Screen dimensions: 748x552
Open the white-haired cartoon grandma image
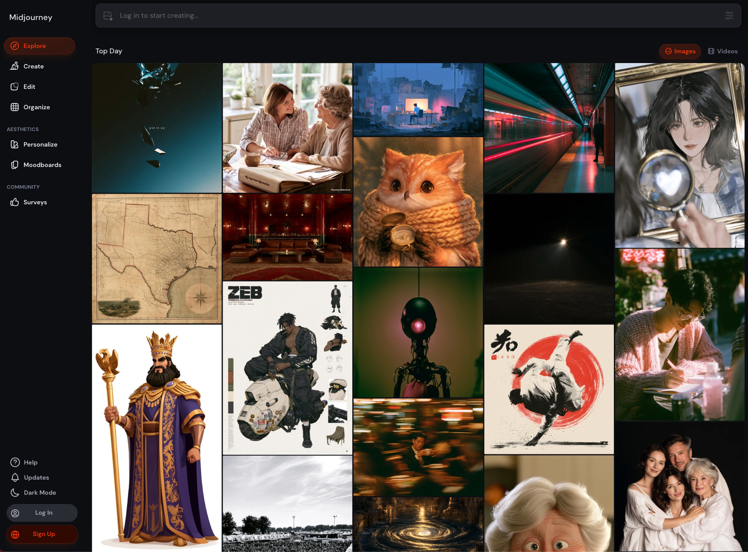coord(549,504)
